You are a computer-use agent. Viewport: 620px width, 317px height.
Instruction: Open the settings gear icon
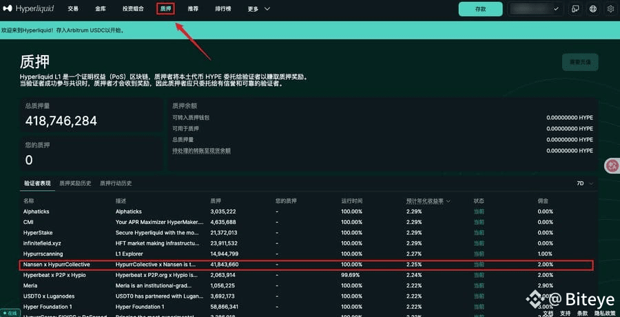(x=611, y=9)
